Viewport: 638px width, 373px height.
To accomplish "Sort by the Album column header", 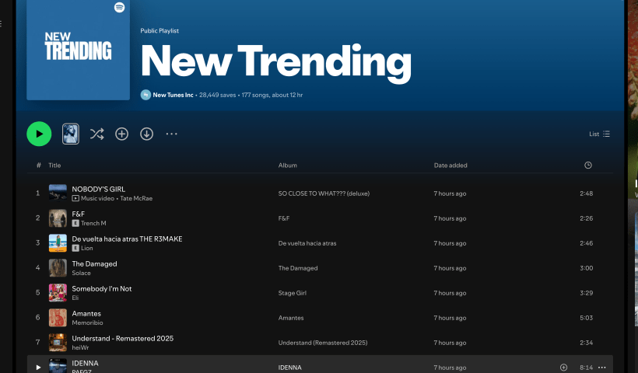I will coord(288,165).
